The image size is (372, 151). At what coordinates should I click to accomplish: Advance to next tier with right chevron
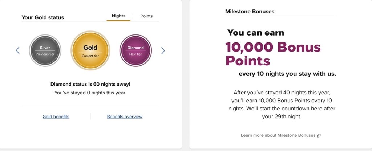(x=163, y=50)
